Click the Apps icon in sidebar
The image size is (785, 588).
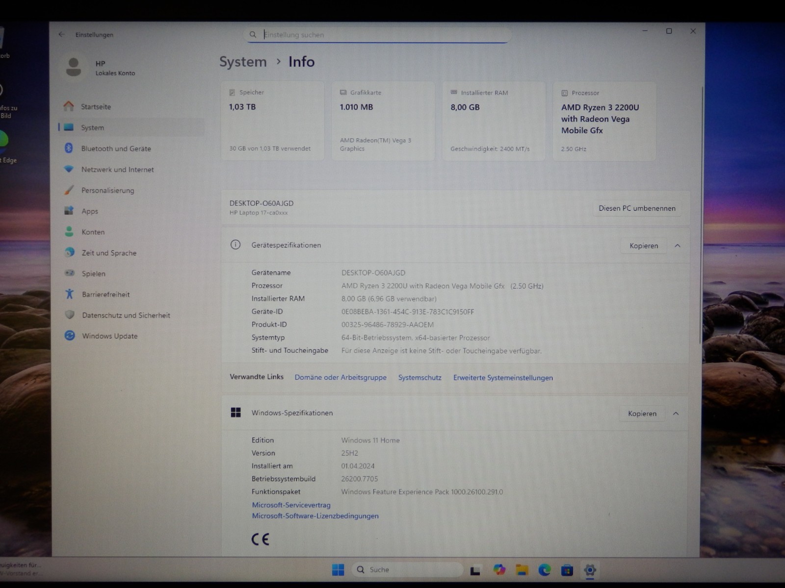coord(69,211)
